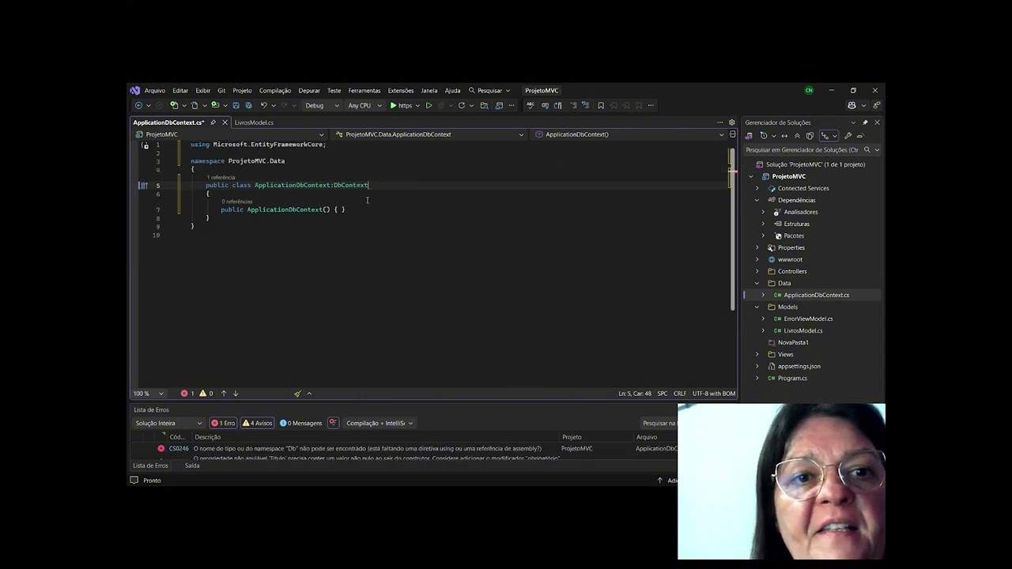Open the Depurar menu
1012x569 pixels.
point(309,90)
